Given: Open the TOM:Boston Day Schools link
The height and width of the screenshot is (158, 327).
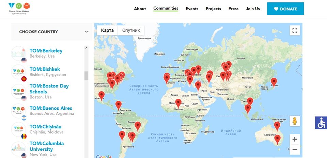Looking at the screenshot, I should point(49,89).
